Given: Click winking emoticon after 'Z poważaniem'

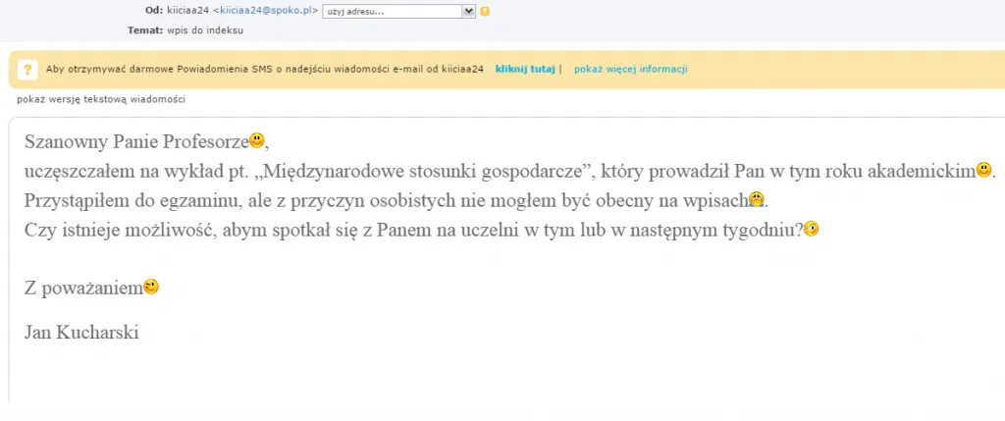Looking at the screenshot, I should point(150,288).
